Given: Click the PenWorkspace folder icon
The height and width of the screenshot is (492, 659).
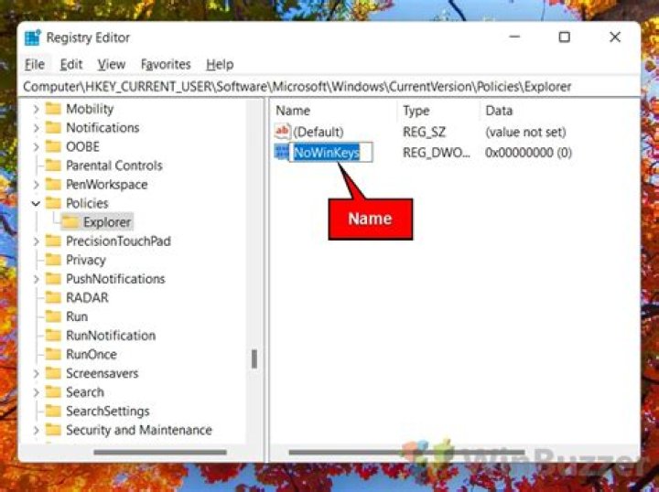Looking at the screenshot, I should (x=53, y=185).
